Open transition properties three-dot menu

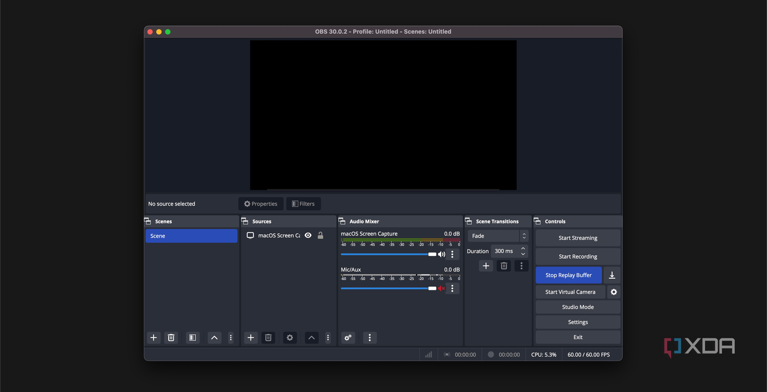click(521, 265)
